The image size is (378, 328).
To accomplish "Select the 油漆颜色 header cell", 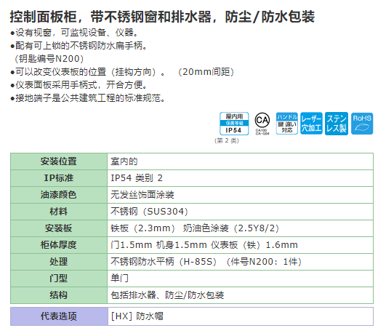I will click(x=59, y=195).
